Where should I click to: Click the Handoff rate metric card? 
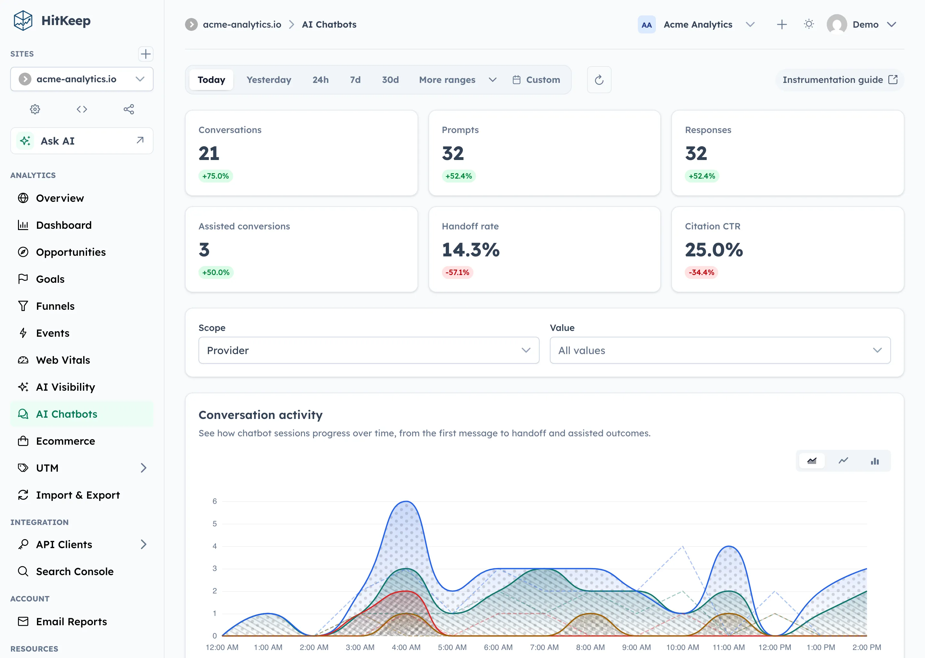(544, 250)
